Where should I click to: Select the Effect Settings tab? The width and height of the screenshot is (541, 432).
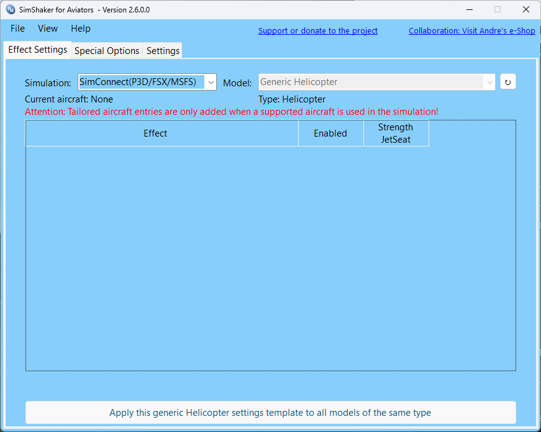[x=37, y=50]
